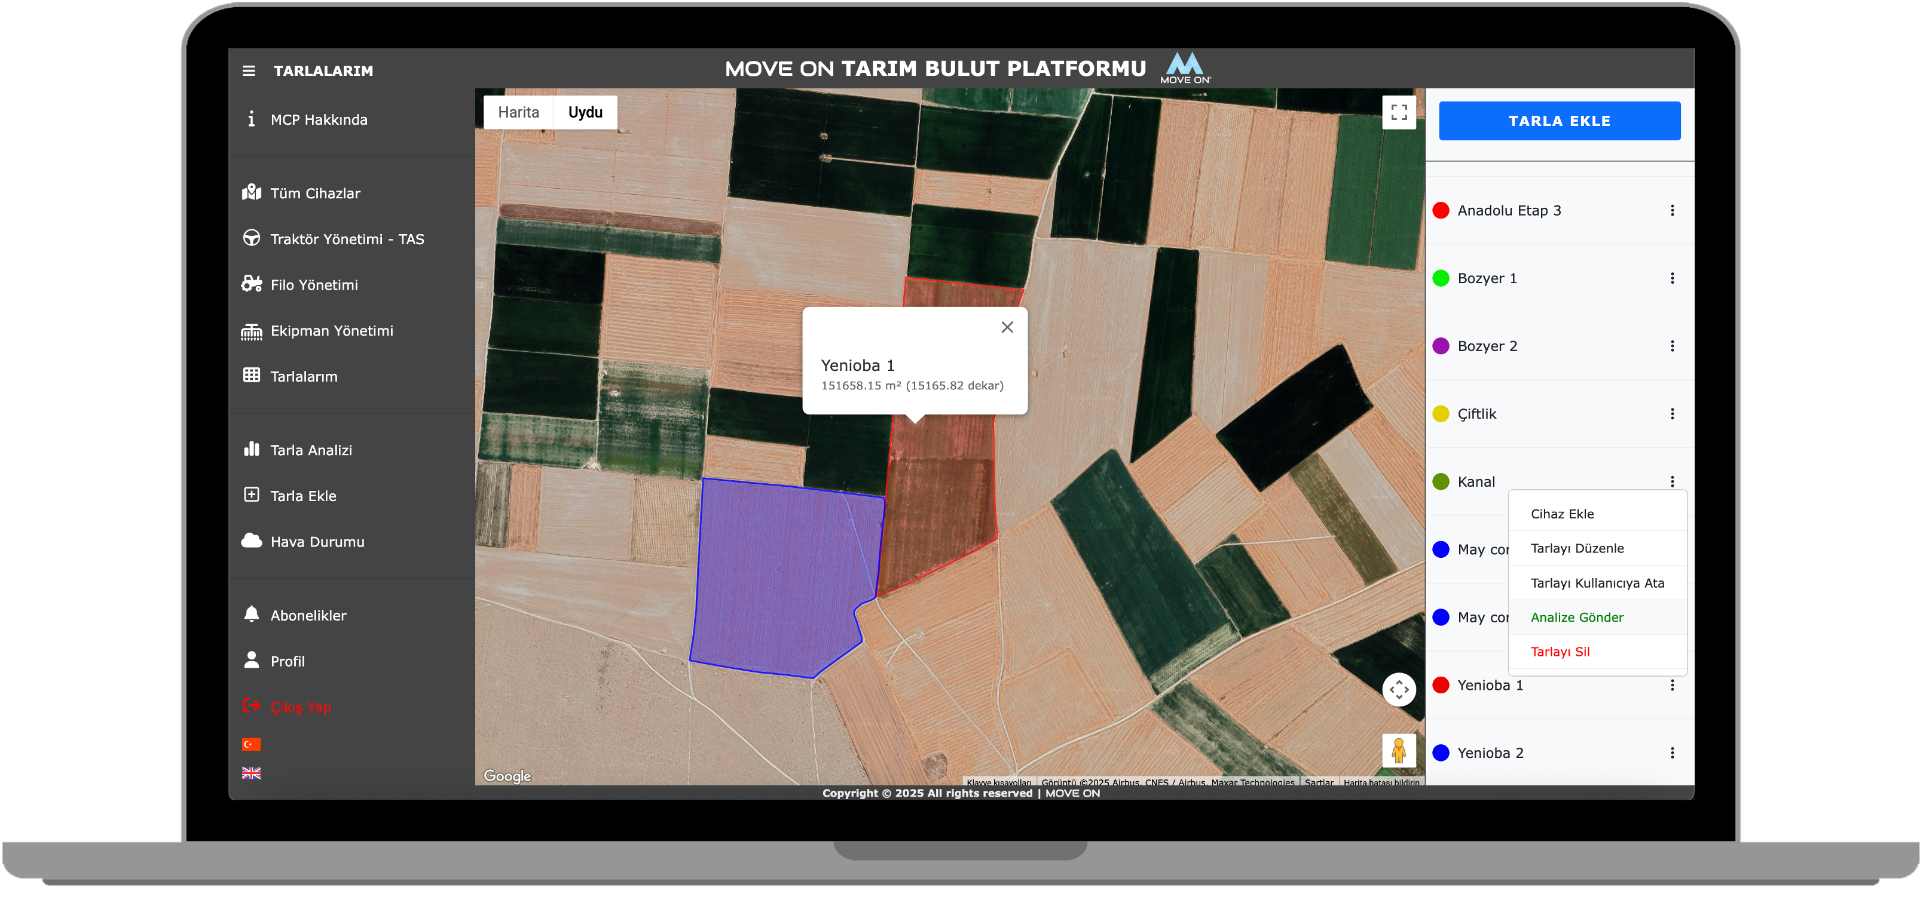Click the green Bozyer 1 color dot

(x=1441, y=278)
